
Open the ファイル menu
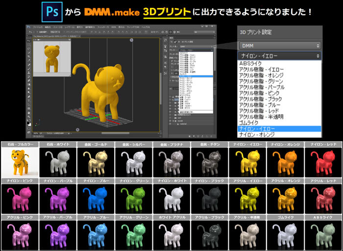(38, 27)
